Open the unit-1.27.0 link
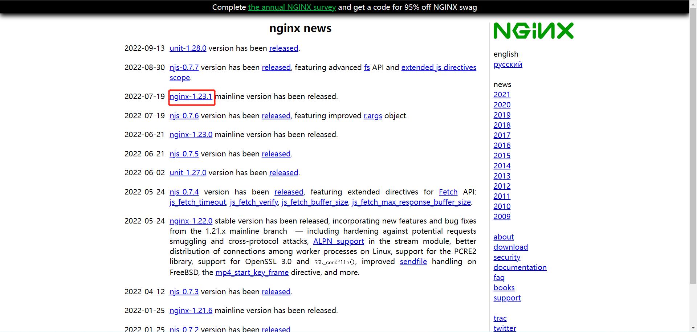 tap(188, 173)
